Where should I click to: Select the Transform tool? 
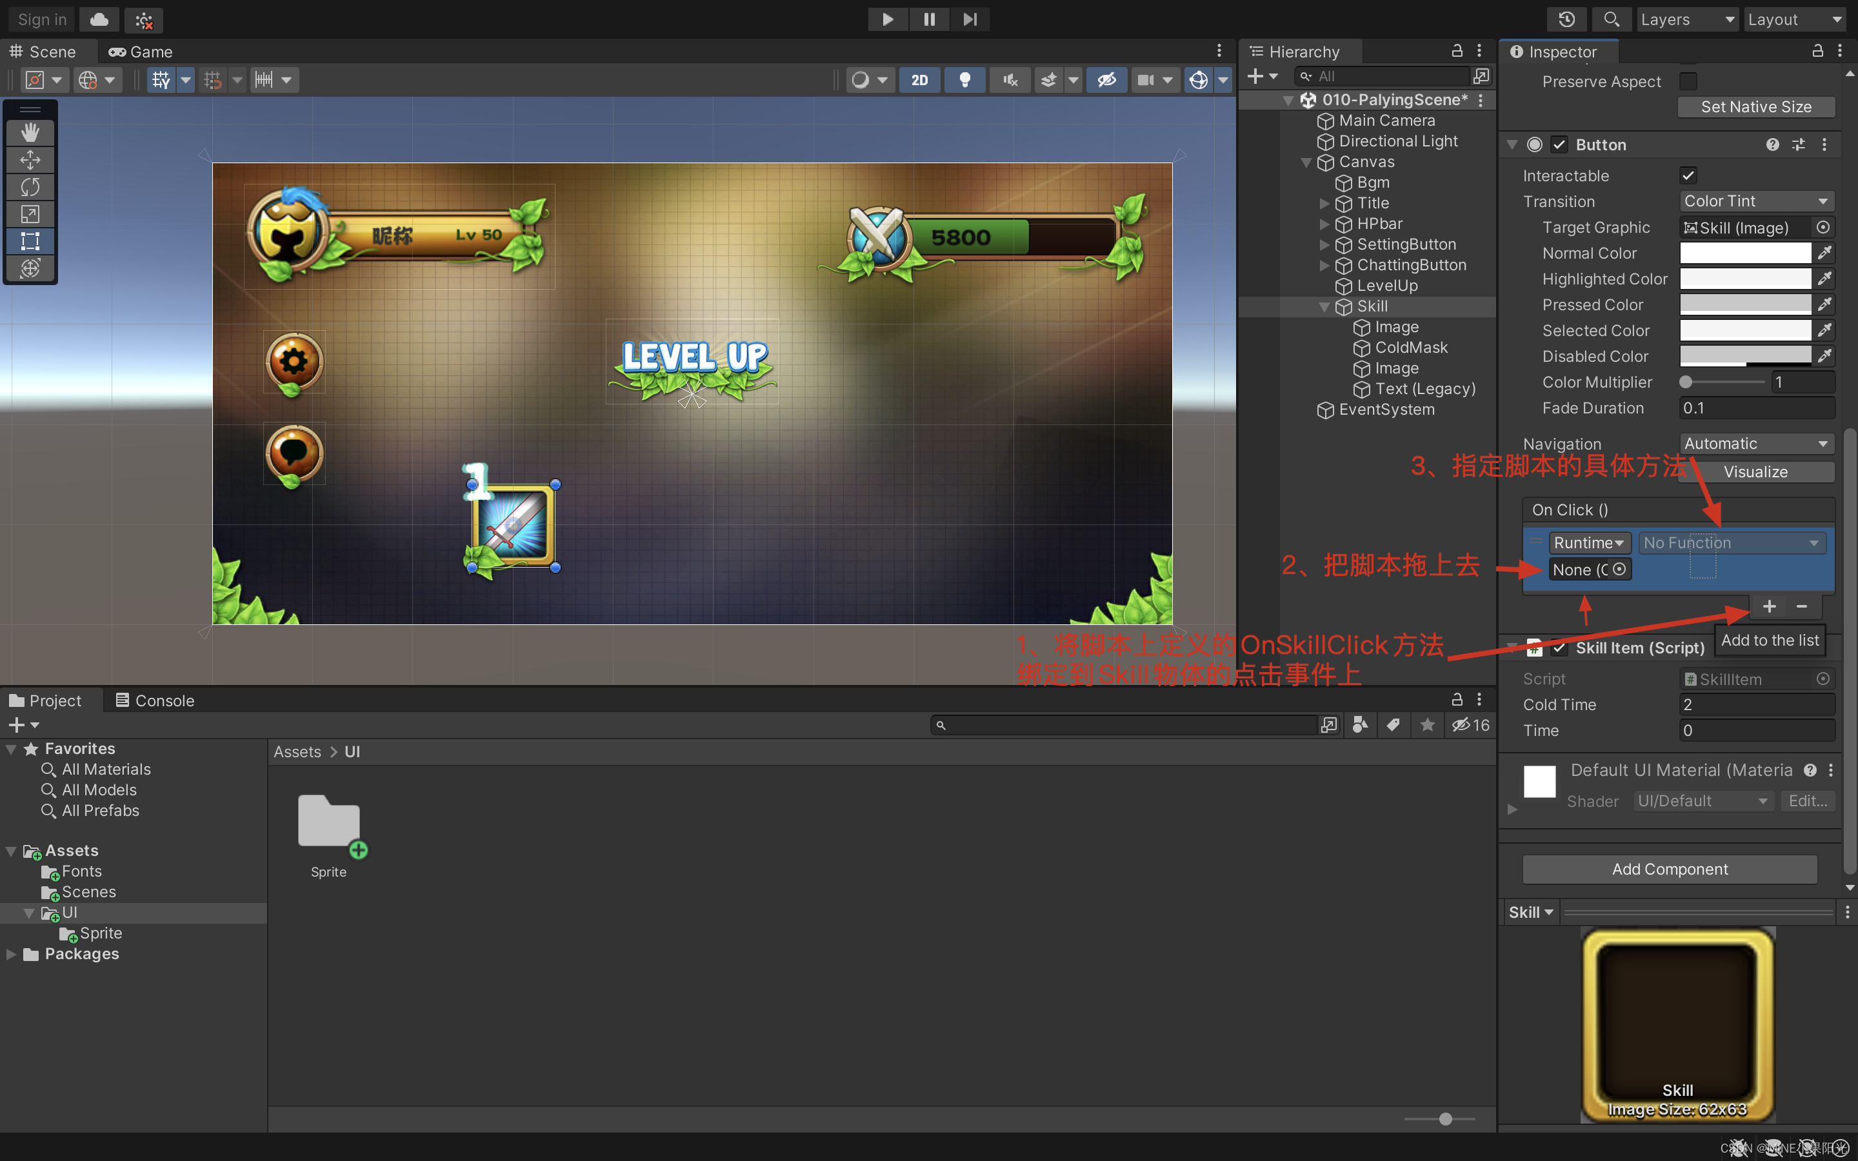pyautogui.click(x=30, y=268)
